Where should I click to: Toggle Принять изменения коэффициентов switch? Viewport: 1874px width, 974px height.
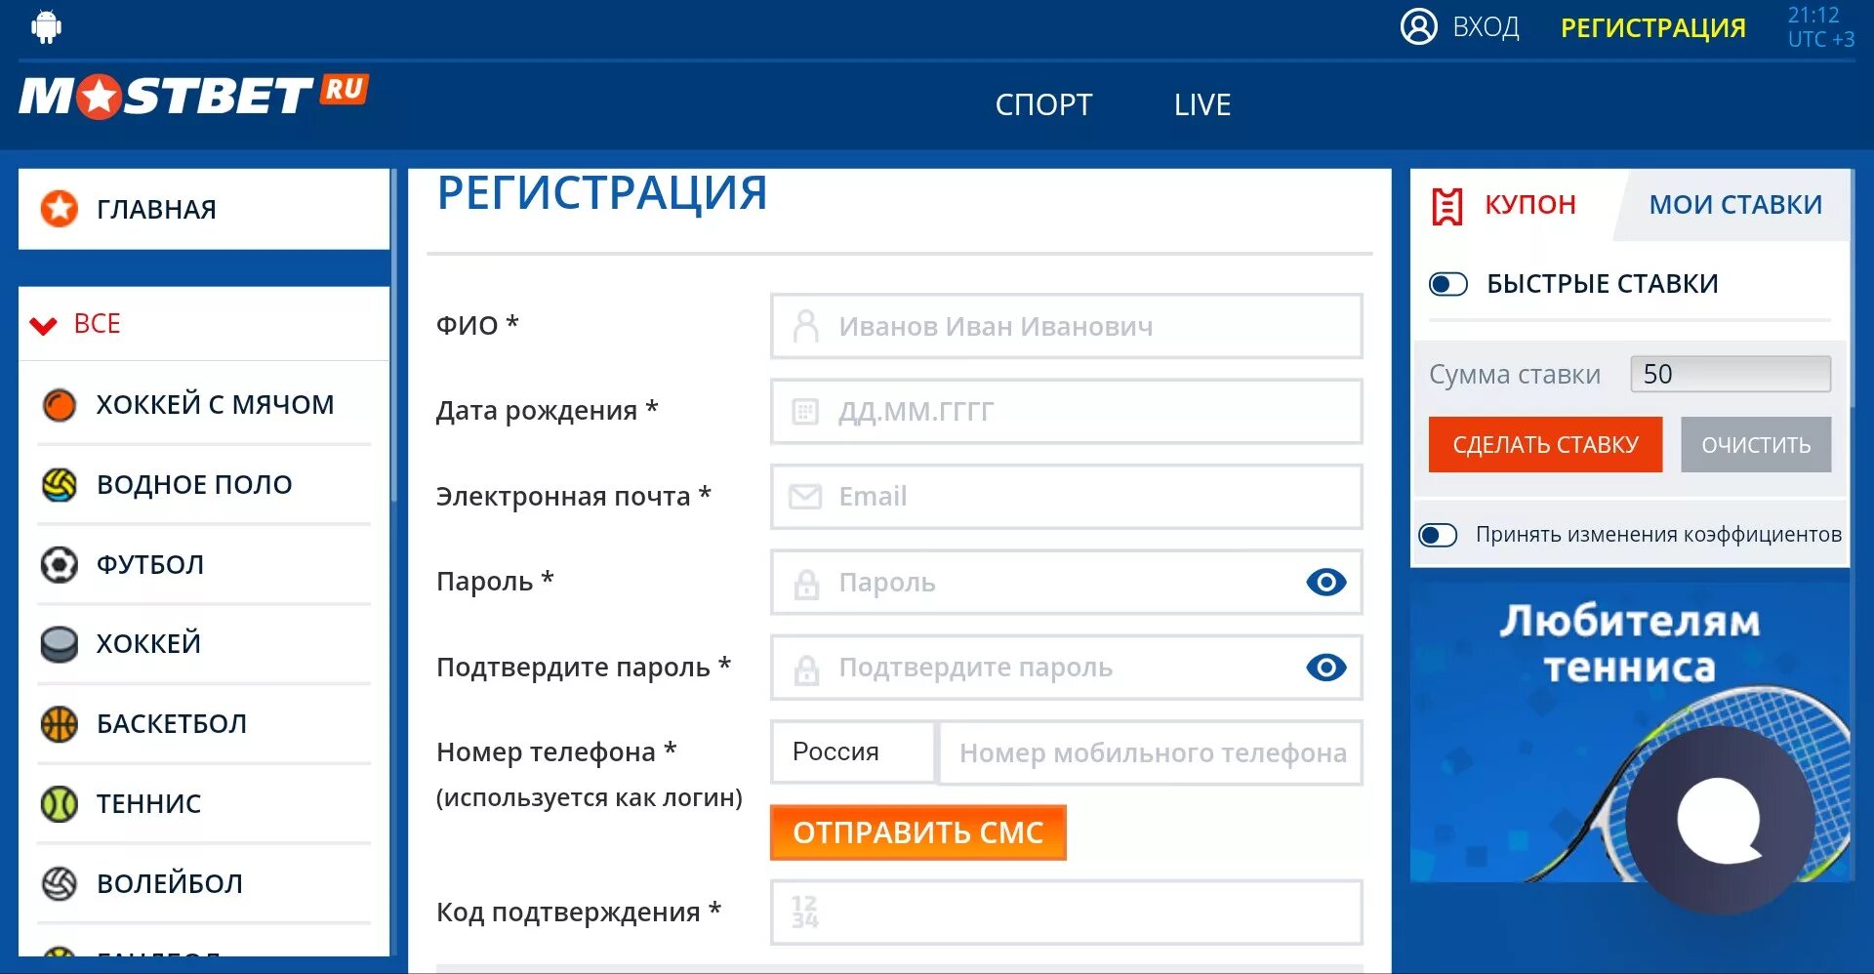(1438, 535)
